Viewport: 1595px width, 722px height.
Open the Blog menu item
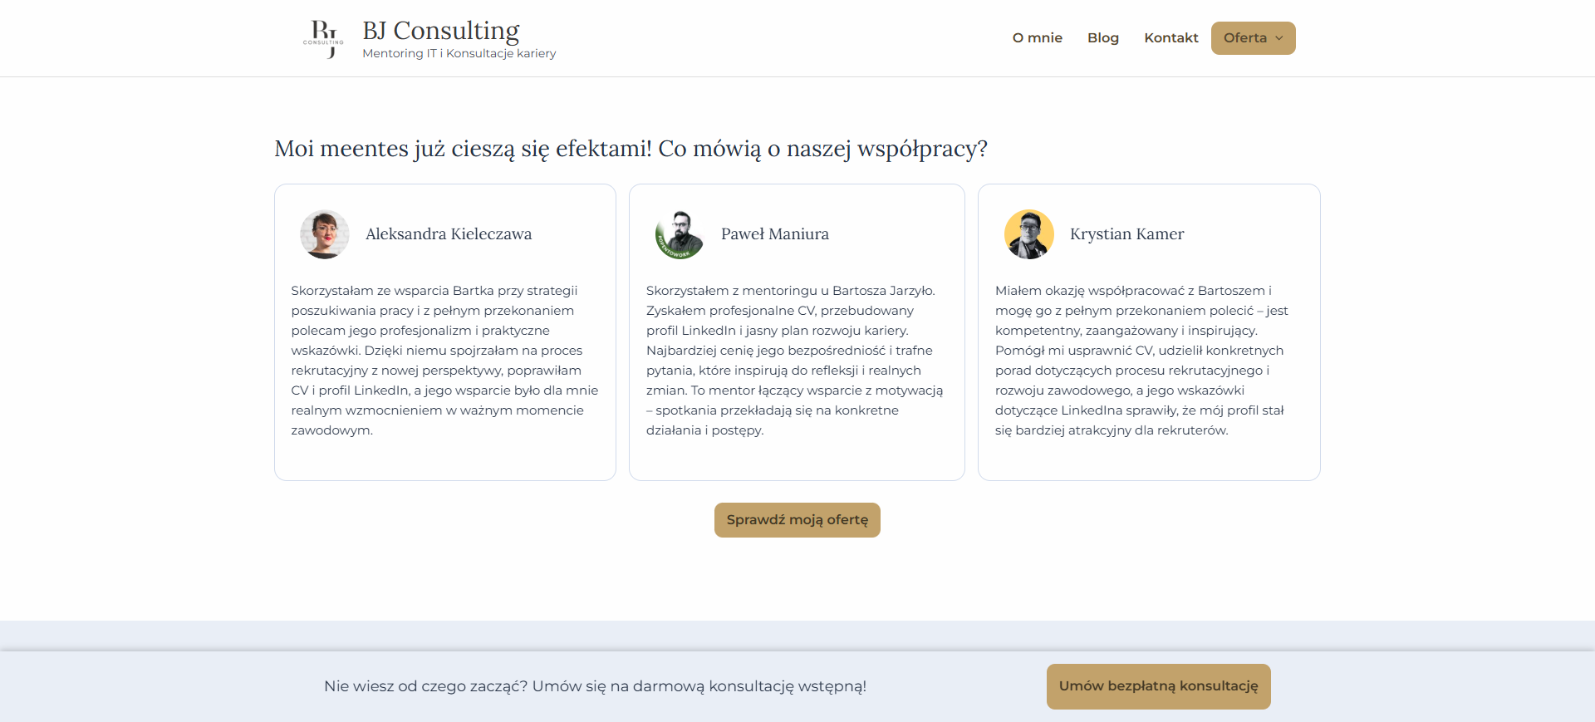pyautogui.click(x=1102, y=38)
